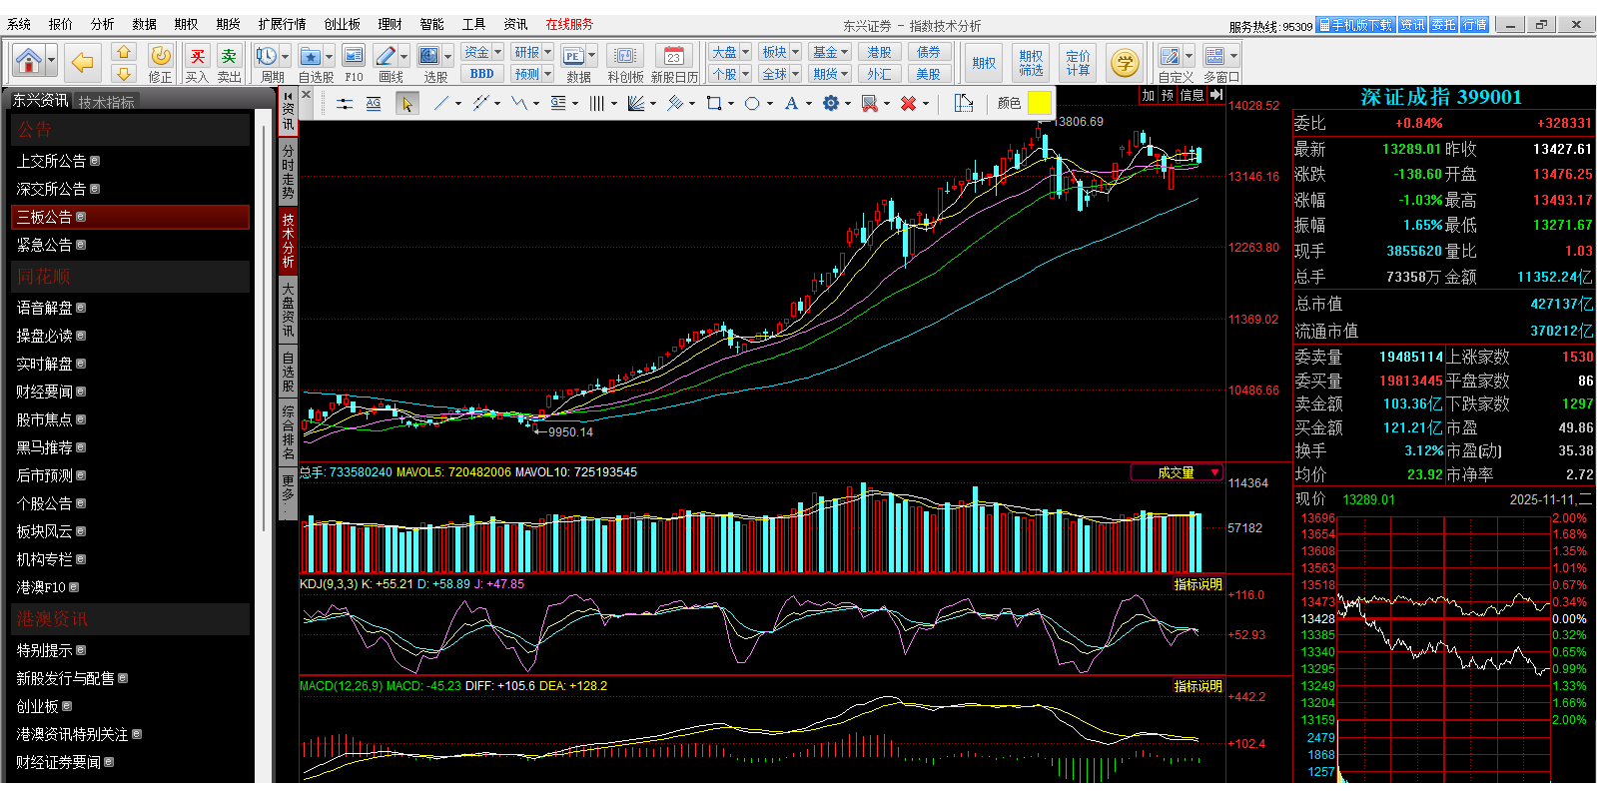Click the 学 learning coin icon
The width and height of the screenshot is (1597, 799).
(x=1125, y=63)
